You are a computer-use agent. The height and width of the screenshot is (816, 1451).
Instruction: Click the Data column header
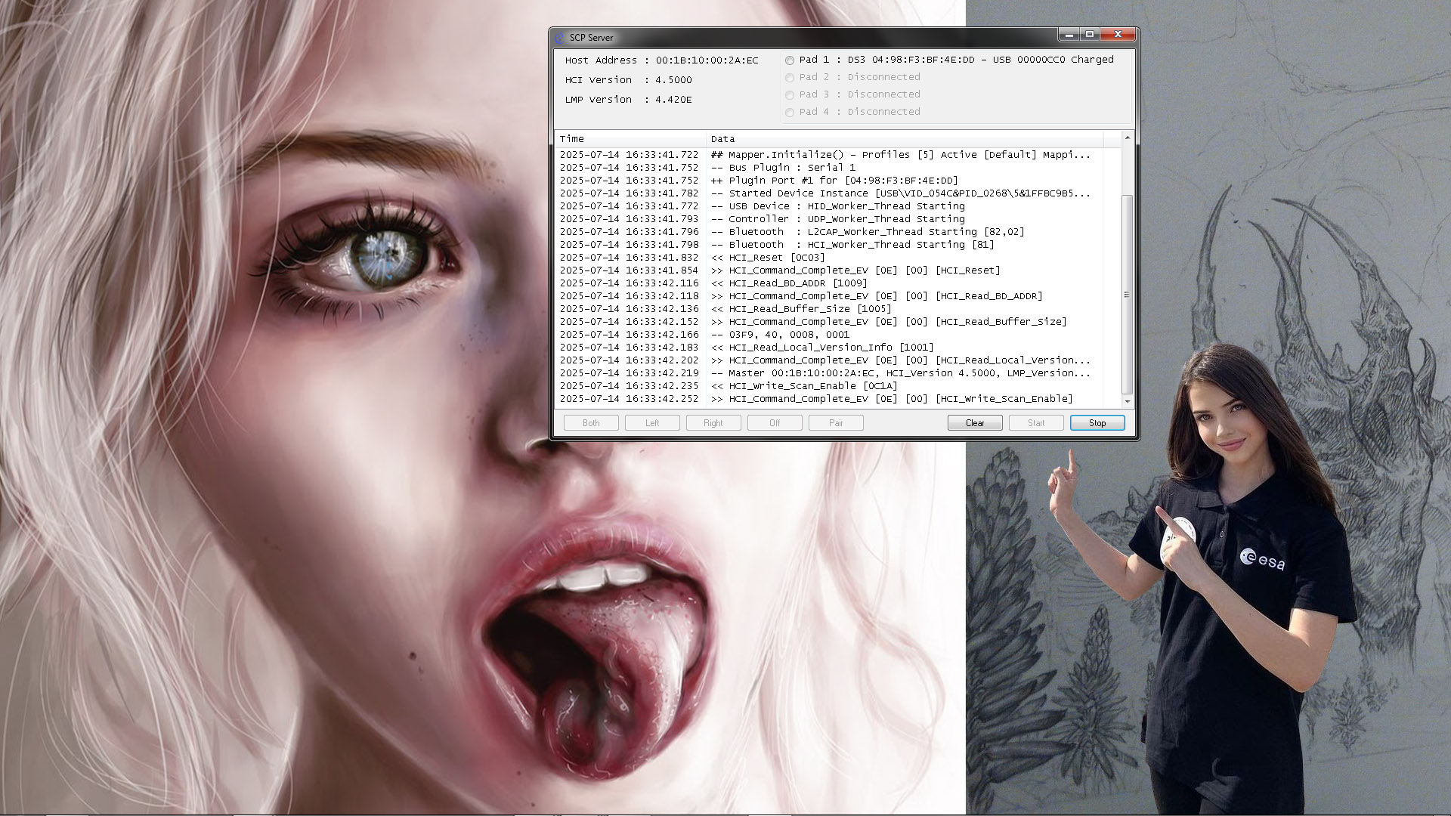[905, 139]
